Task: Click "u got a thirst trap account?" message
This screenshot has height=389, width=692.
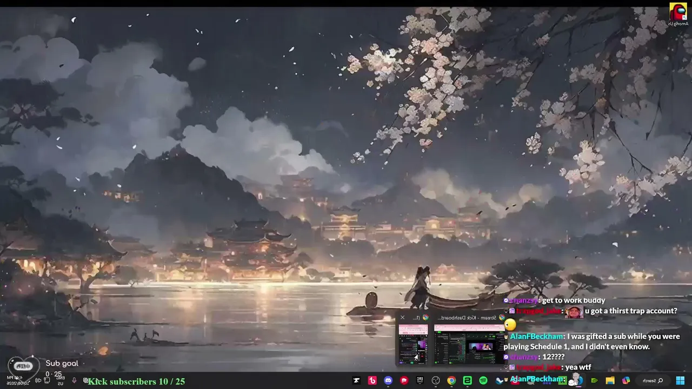Action: [x=631, y=311]
